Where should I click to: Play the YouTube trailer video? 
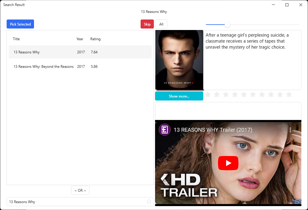(228, 163)
